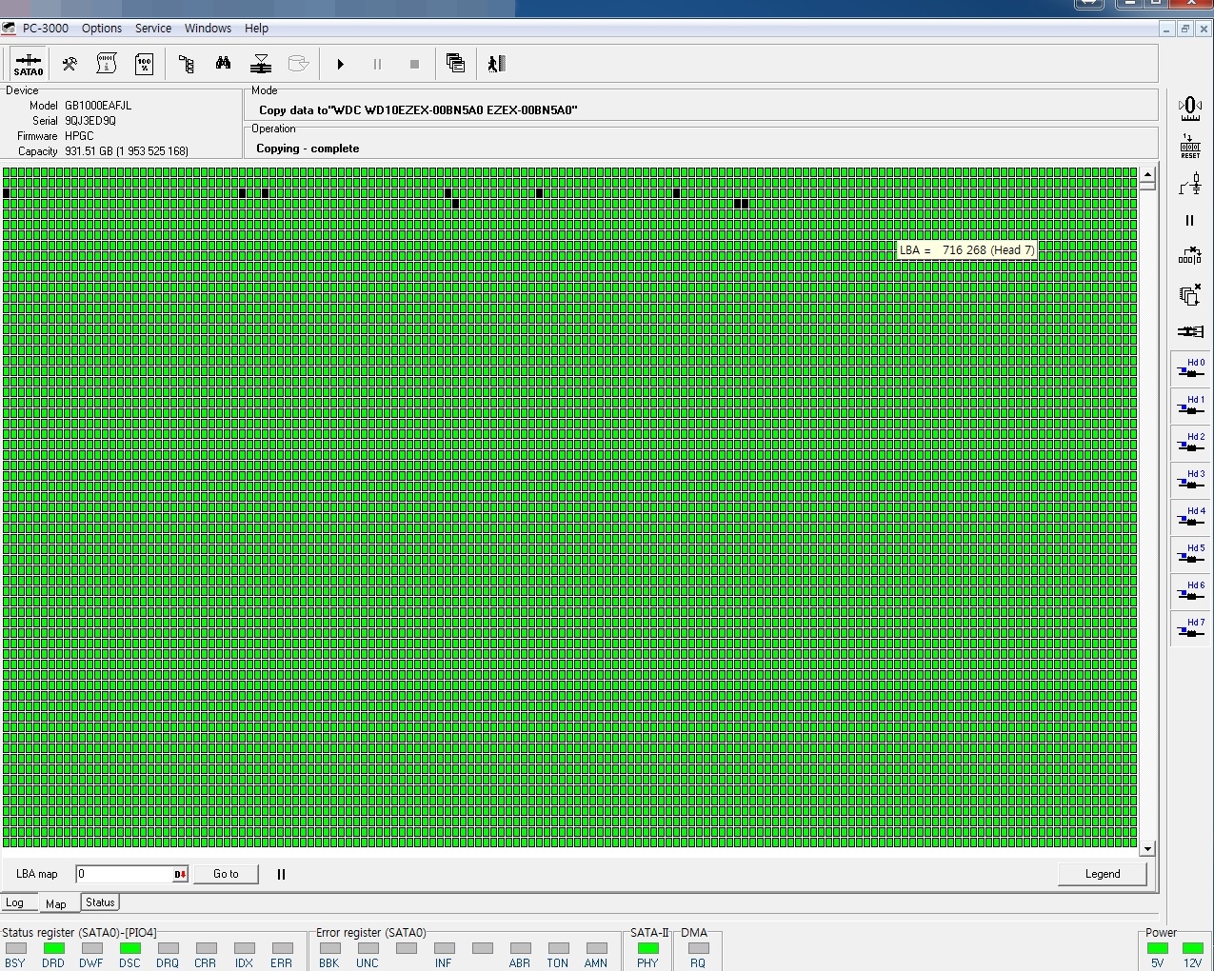Click the map scrollbar up arrow

1147,175
